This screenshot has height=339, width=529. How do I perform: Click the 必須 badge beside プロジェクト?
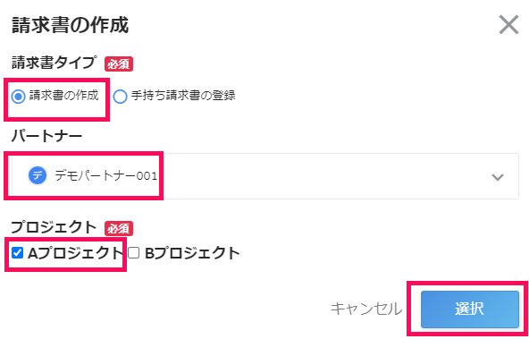click(119, 229)
